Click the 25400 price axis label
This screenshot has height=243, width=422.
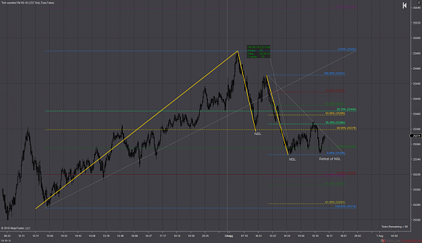pos(417,114)
